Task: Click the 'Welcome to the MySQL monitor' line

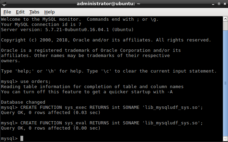Action: 80,19
